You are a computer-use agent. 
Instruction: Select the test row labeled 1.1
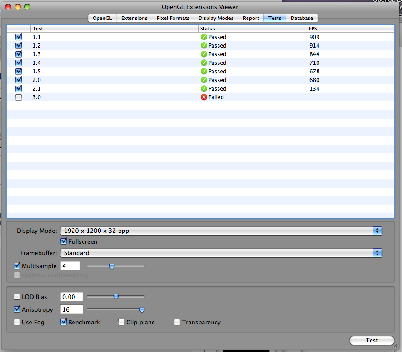click(x=200, y=37)
